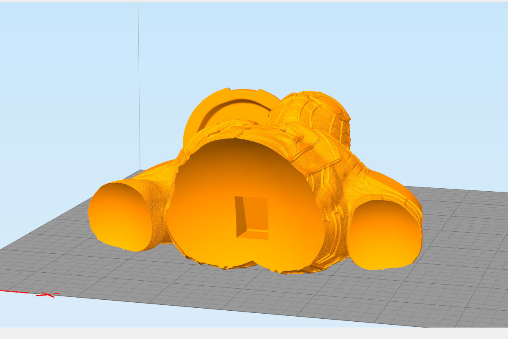The image size is (508, 339).
Task: Click the red X origin marker
Action: tap(47, 294)
